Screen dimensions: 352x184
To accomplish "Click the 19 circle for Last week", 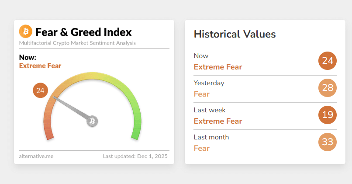I will click(328, 115).
